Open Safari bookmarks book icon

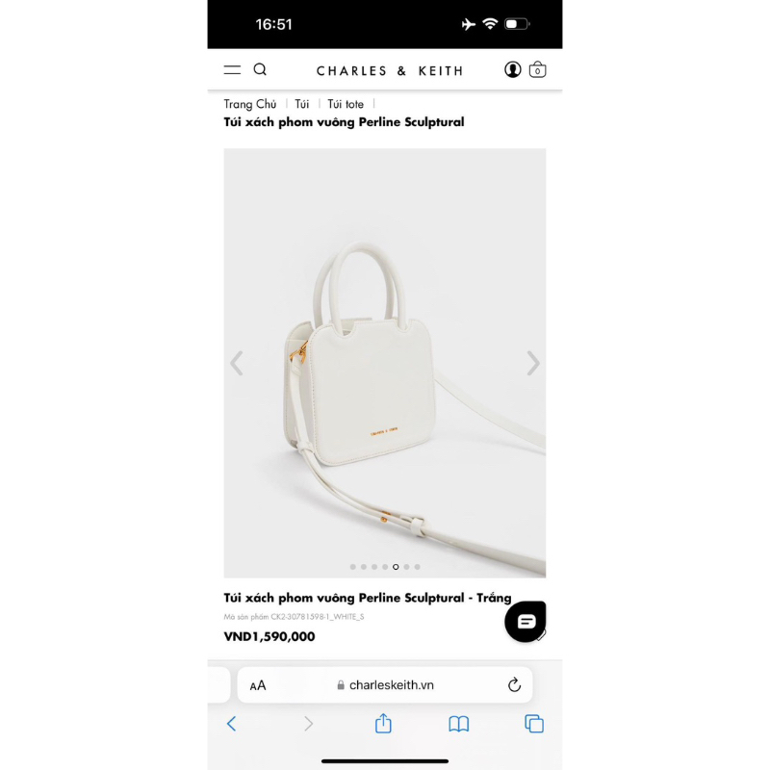[x=459, y=724]
